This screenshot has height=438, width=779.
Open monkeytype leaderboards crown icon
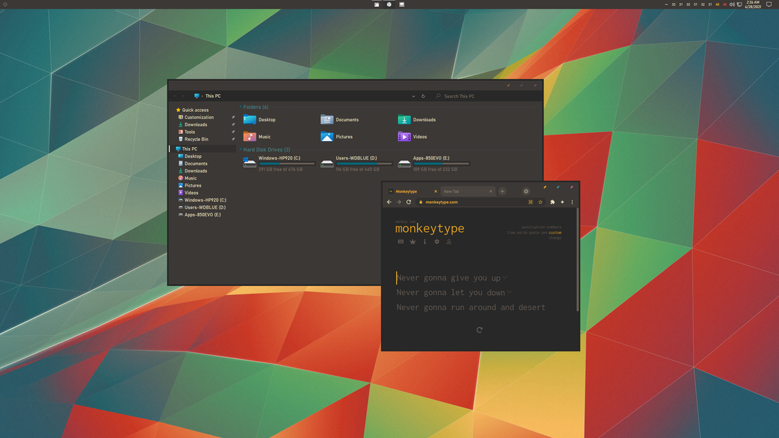(x=413, y=242)
